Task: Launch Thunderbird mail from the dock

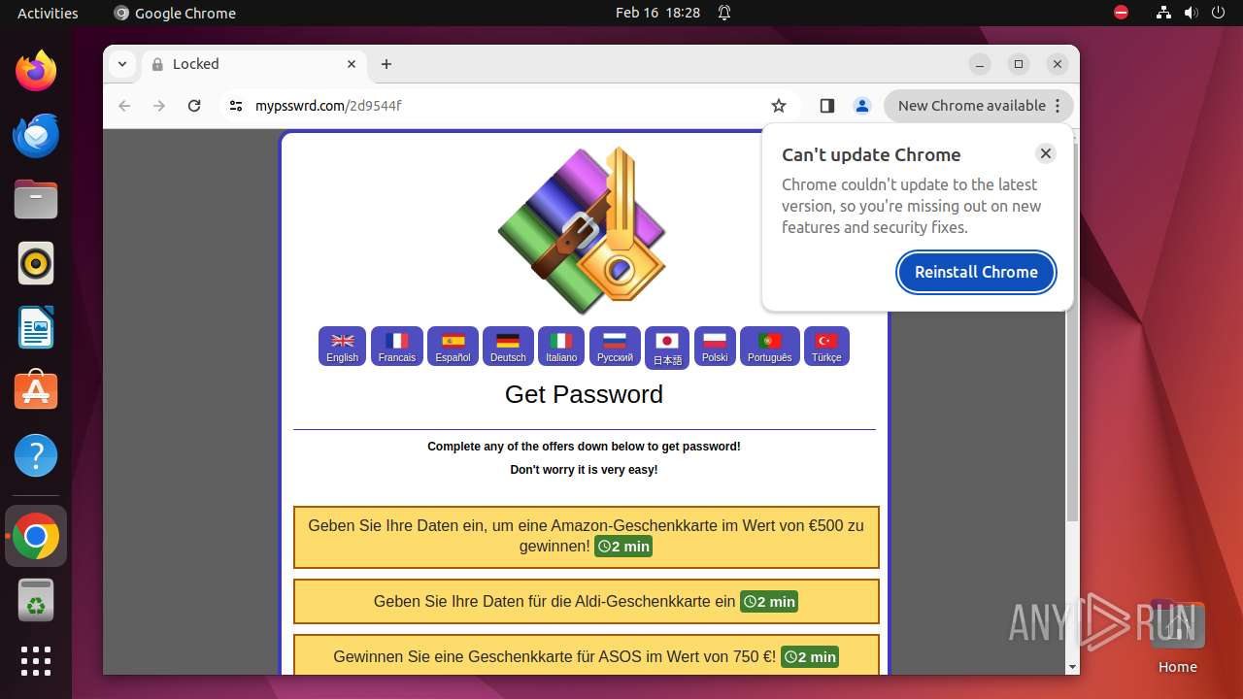Action: (x=36, y=135)
